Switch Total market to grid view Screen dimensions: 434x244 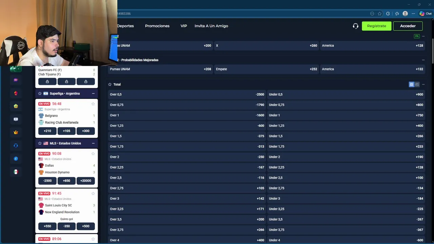pos(411,84)
